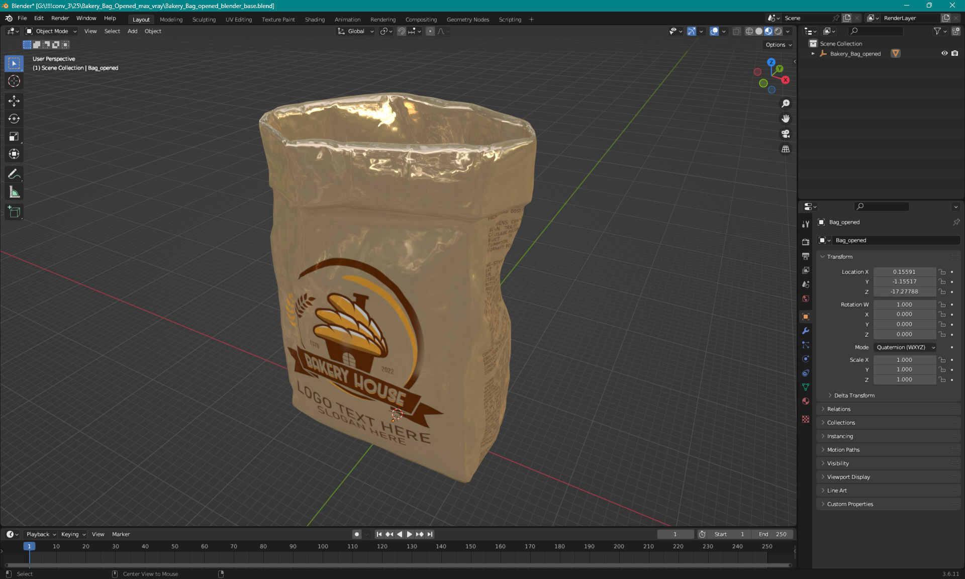The height and width of the screenshot is (579, 965).
Task: Open the World properties tab
Action: pos(806,298)
